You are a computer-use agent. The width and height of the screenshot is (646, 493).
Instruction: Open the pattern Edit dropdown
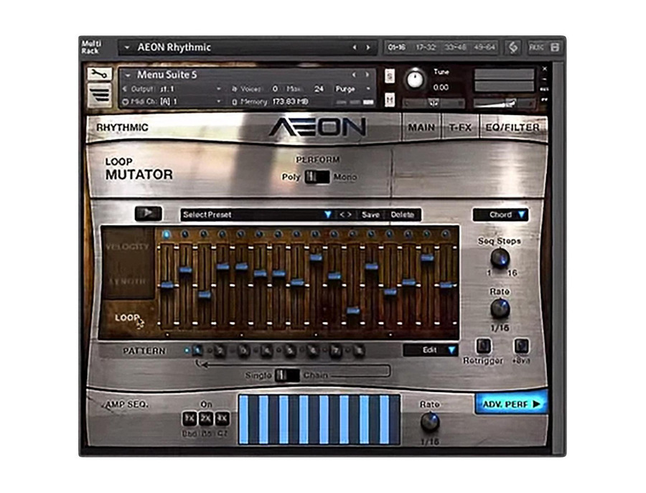point(430,350)
